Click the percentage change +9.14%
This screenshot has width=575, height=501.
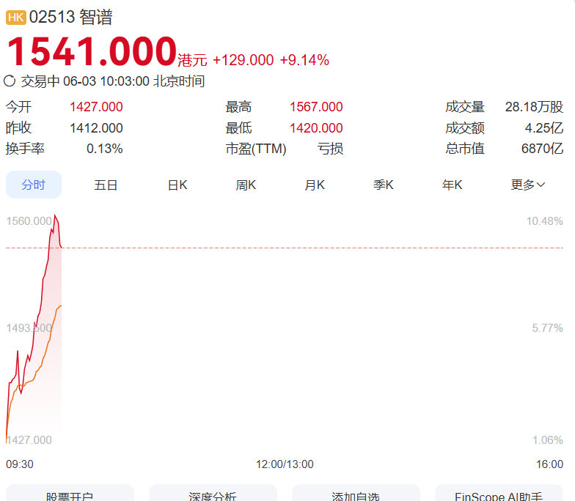pos(304,60)
